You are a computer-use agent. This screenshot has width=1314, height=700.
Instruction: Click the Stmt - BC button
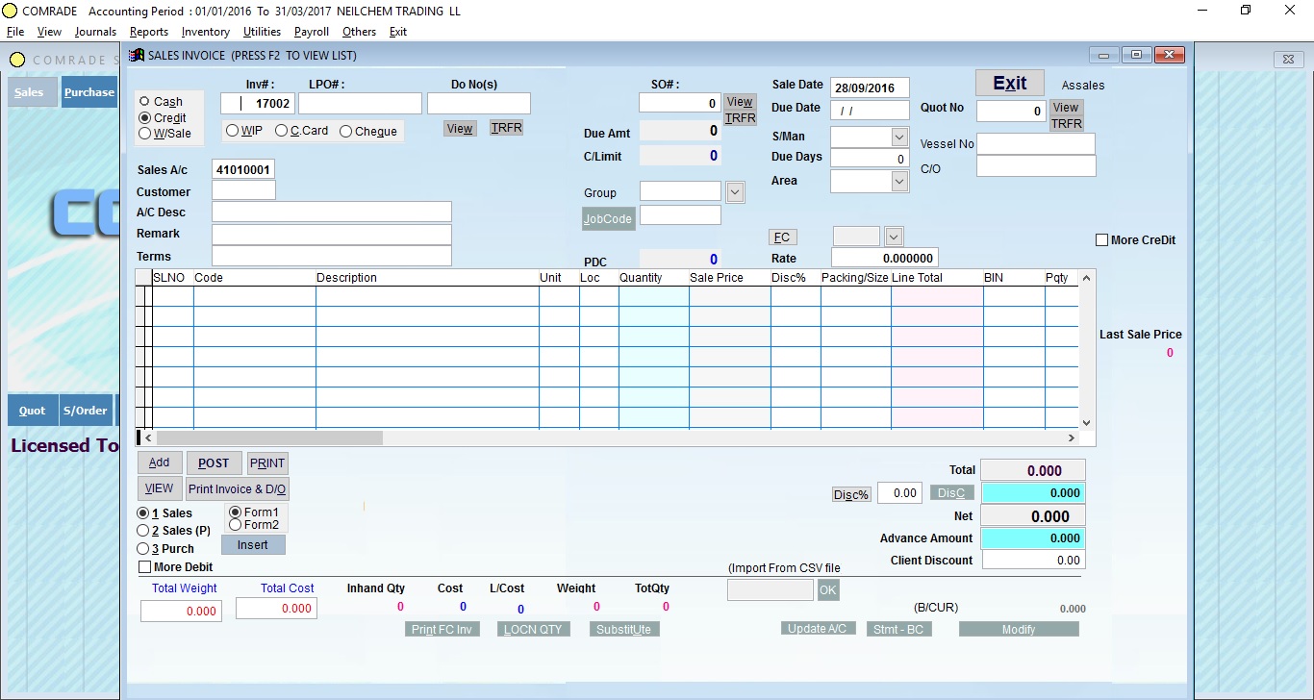pos(899,629)
